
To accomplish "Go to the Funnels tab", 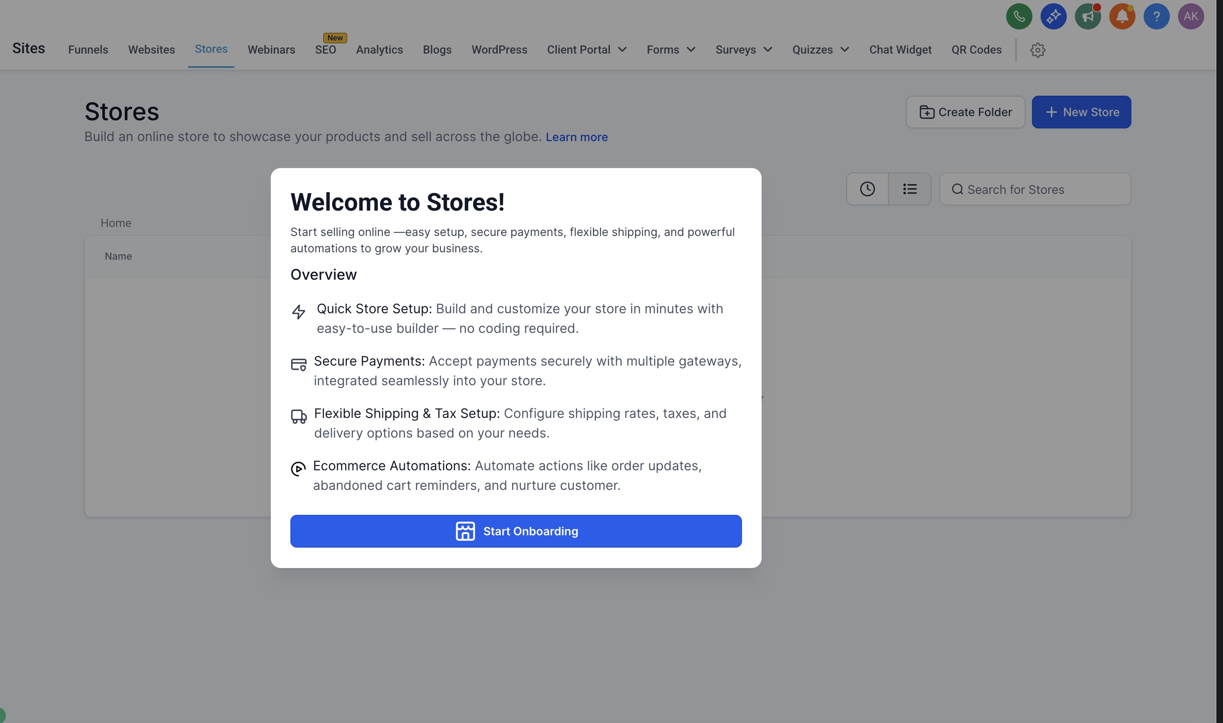I will click(88, 50).
